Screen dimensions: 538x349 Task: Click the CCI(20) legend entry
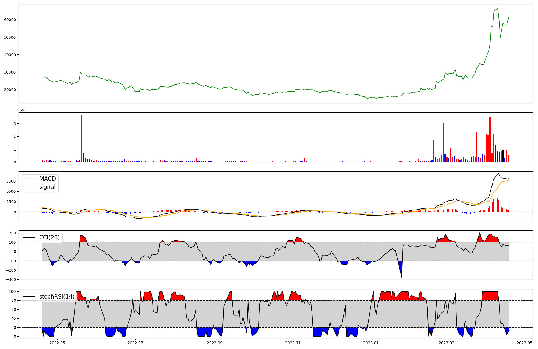coord(49,238)
